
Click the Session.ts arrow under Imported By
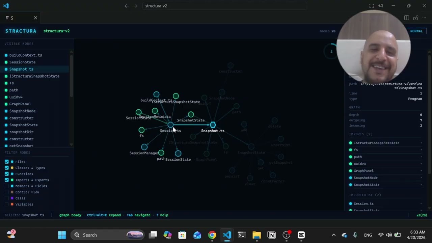point(421,204)
